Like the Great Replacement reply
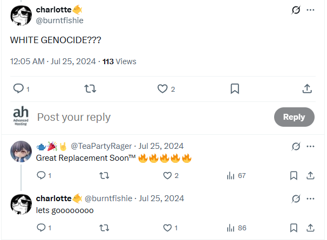 167,175
